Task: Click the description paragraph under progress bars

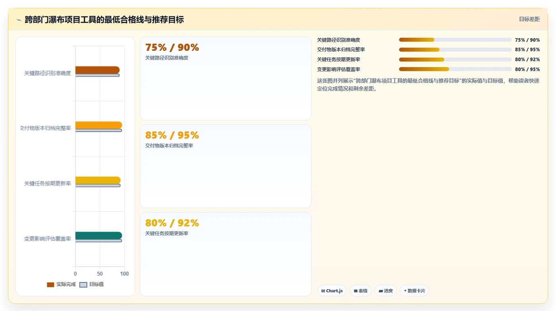Action: [x=428, y=85]
